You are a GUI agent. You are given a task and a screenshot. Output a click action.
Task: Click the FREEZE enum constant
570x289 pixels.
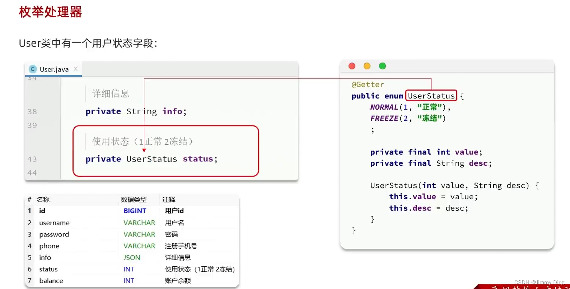[384, 118]
